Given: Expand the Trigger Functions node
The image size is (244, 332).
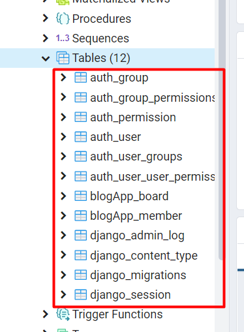Looking at the screenshot, I should coord(45,314).
